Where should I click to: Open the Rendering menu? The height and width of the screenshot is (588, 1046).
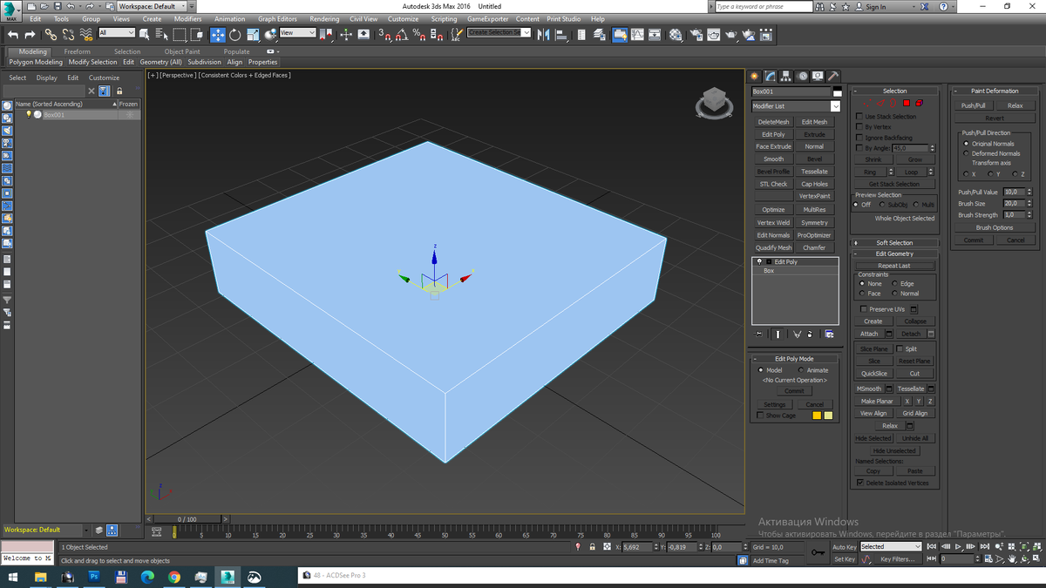(324, 19)
